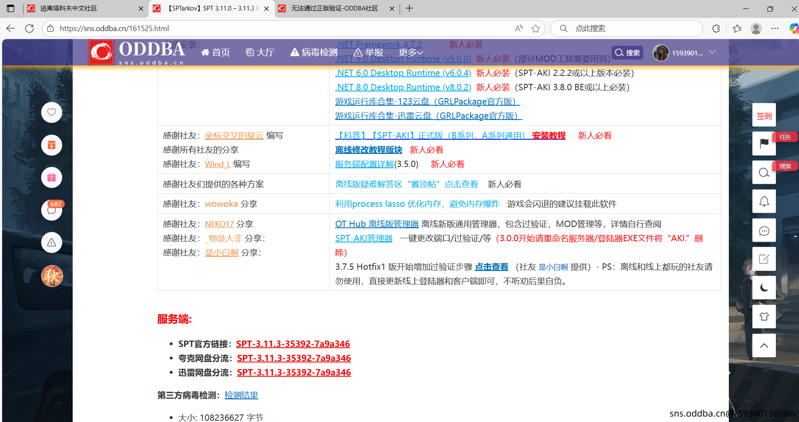Add page to favorites star icon
The width and height of the screenshot is (799, 422).
point(536,28)
